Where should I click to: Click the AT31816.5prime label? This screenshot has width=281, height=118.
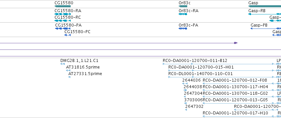pos(83,67)
